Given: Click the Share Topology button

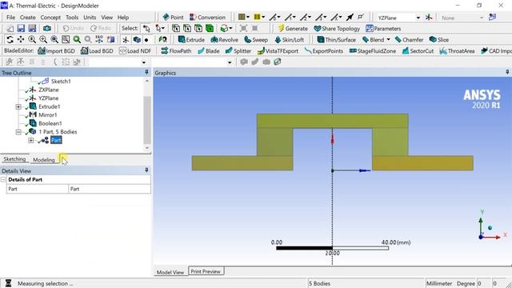Looking at the screenshot, I should [337, 29].
